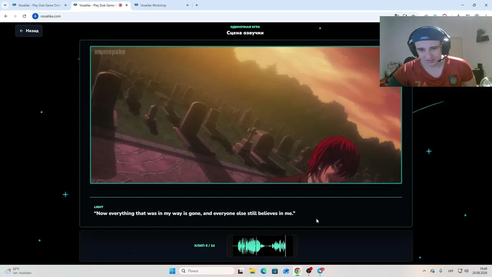Close the Voxalike Workshop tab

(188, 5)
